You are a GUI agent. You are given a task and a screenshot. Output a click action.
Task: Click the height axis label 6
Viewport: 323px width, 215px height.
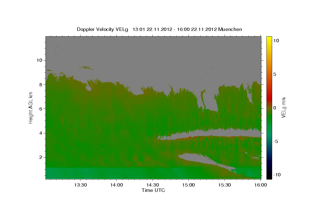pyautogui.click(x=41, y=109)
